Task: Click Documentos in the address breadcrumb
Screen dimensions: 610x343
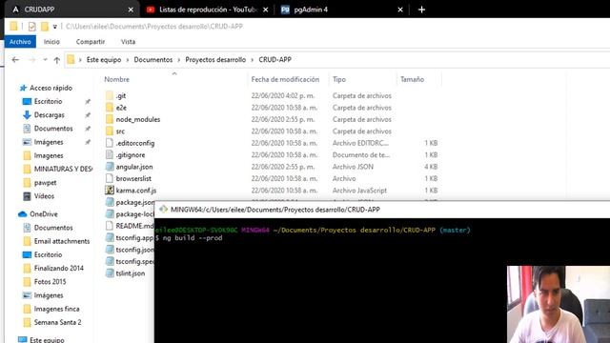Action: pyautogui.click(x=153, y=59)
